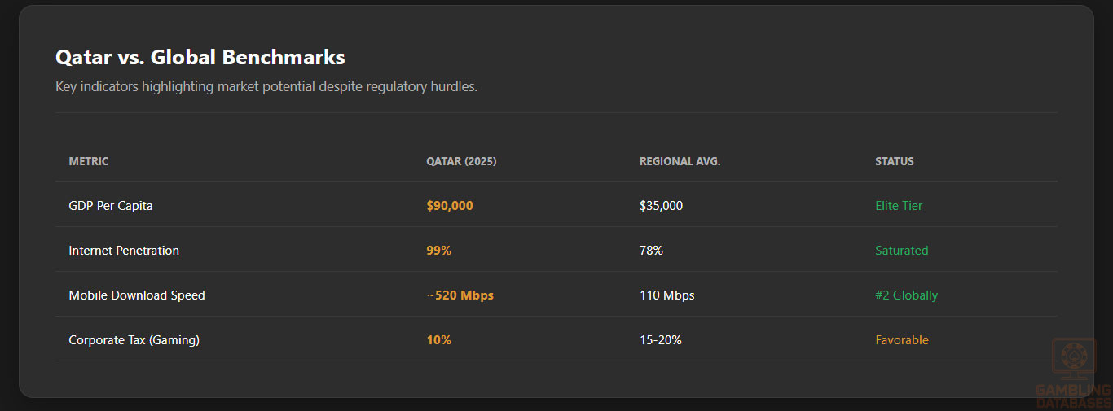The height and width of the screenshot is (411, 1113).
Task: Click the $35,000 regional average value
Action: [x=661, y=206]
